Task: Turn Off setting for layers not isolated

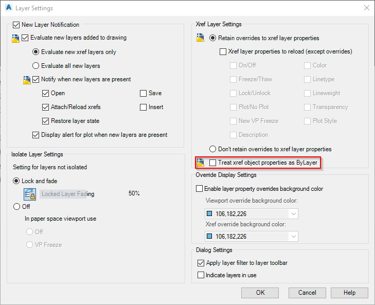Action: tap(16, 206)
